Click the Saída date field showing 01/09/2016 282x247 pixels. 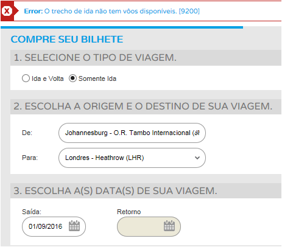point(54,226)
